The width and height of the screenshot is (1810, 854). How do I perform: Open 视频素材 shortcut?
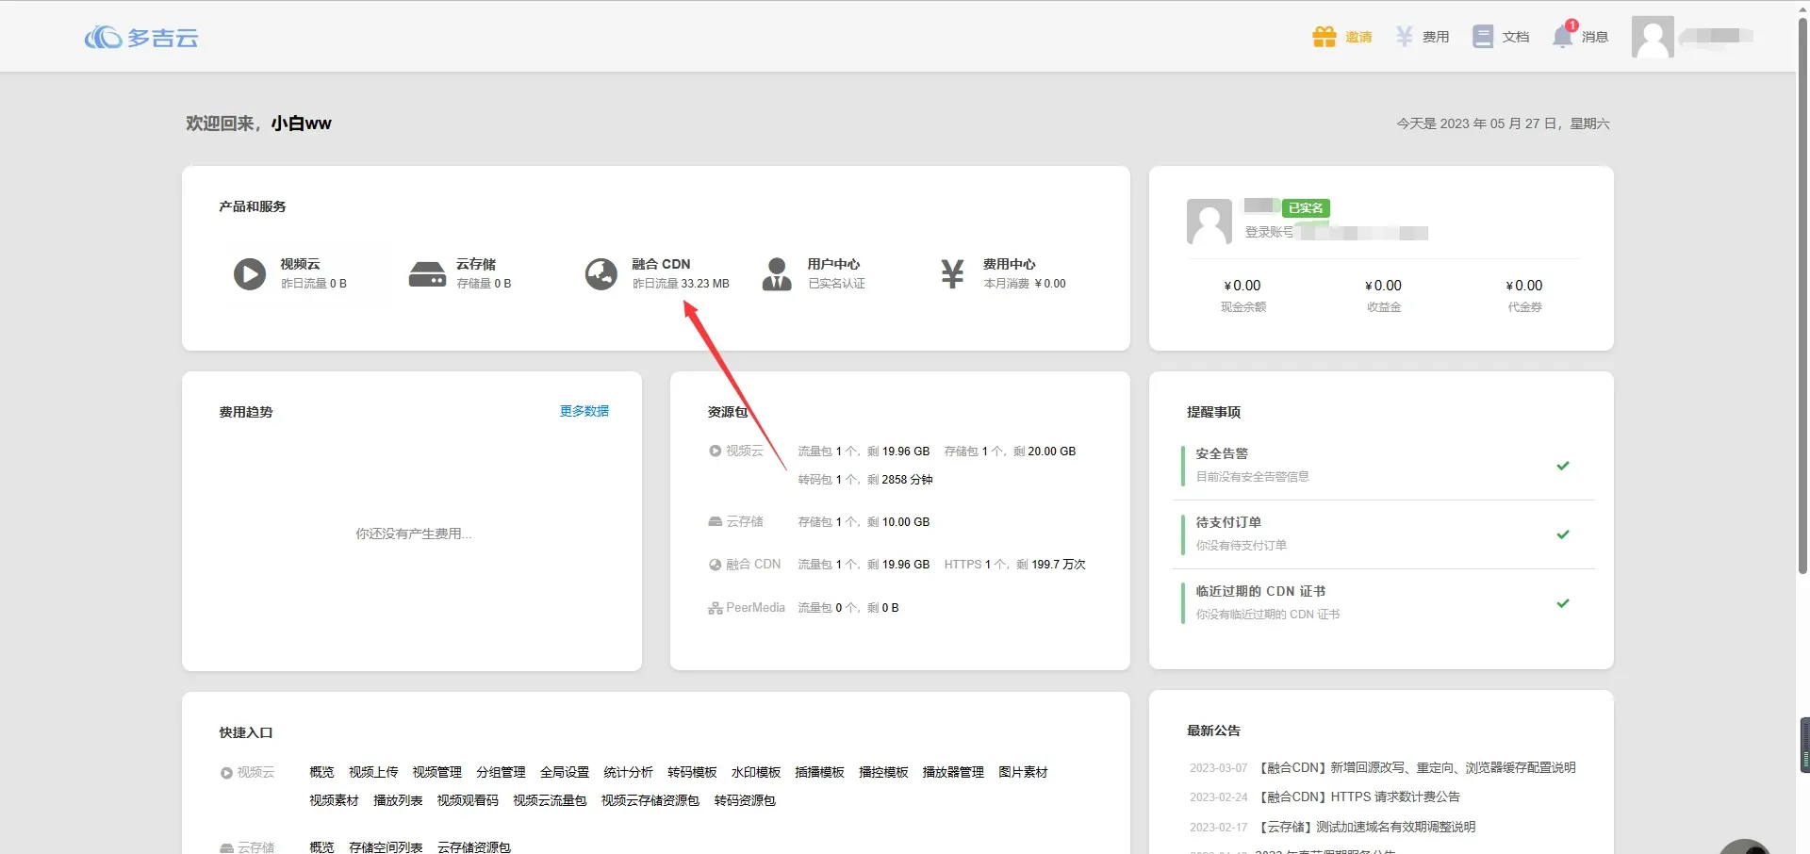(x=334, y=800)
